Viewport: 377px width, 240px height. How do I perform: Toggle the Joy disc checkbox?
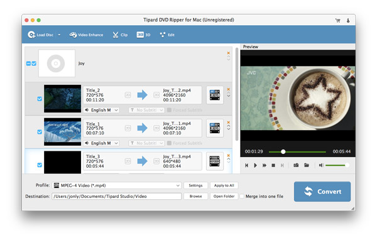(x=34, y=63)
